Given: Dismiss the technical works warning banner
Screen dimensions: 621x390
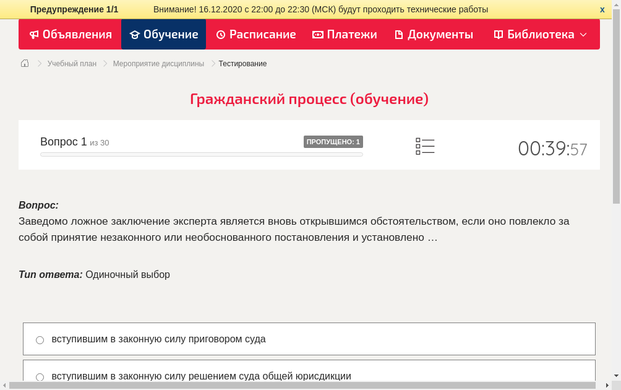Looking at the screenshot, I should [x=602, y=9].
